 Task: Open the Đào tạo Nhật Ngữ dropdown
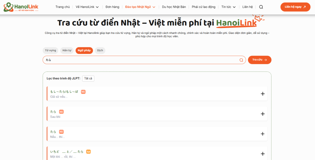tap(140, 7)
